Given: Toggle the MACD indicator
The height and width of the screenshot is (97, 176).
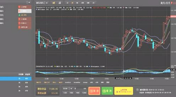Looking at the screenshot, I should click(x=61, y=82).
